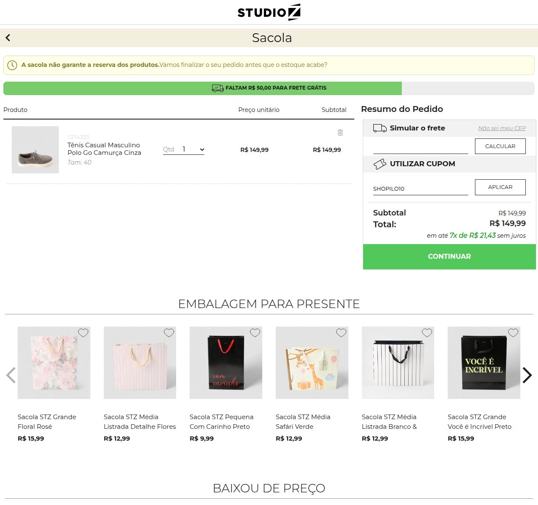Open Sacola STZ Pequena Com Carinho Preto title
The height and width of the screenshot is (505, 538).
click(x=222, y=422)
